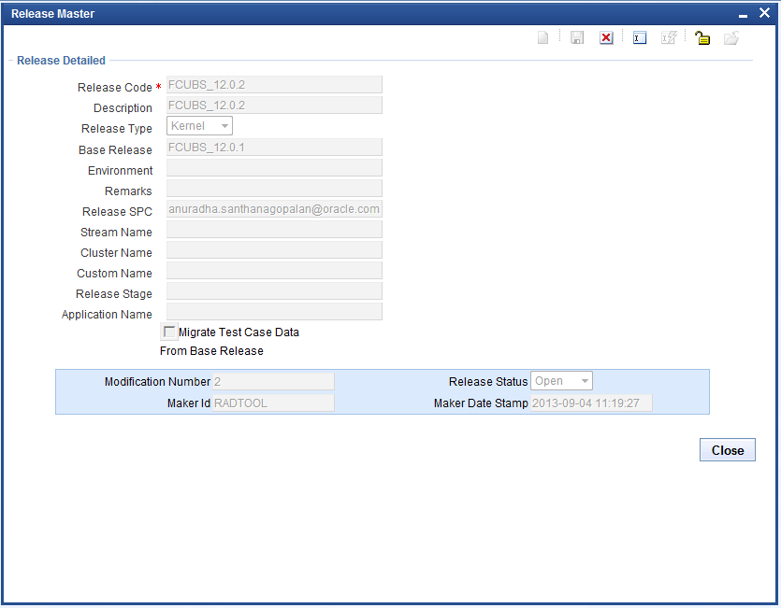Click the Modification Number field
This screenshot has width=781, height=608.
(273, 382)
